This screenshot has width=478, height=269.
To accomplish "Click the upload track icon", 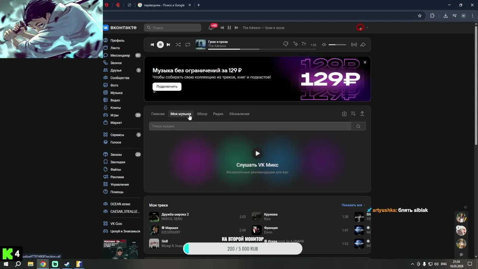I will coord(362,114).
